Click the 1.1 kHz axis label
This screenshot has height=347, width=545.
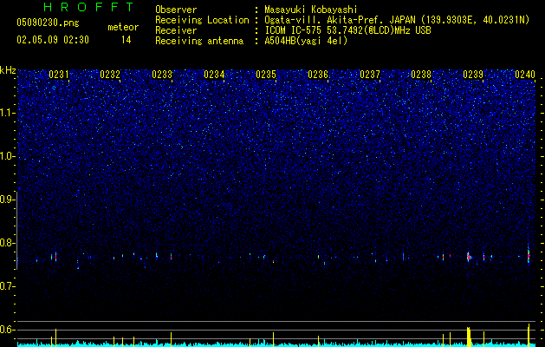pyautogui.click(x=7, y=113)
